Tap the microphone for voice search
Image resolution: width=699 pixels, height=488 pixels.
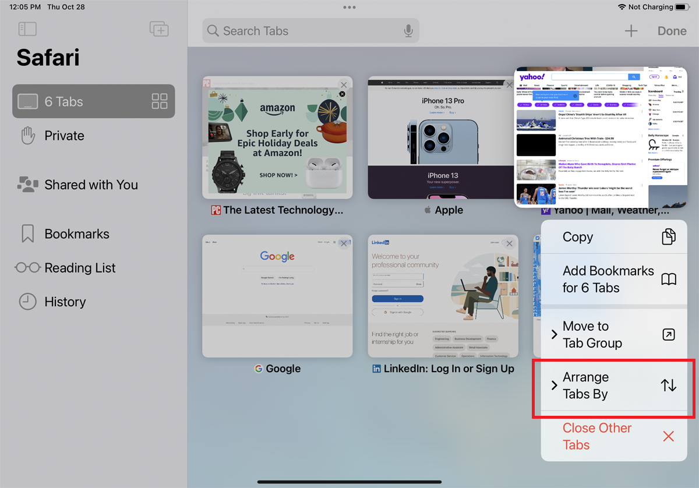pos(408,31)
